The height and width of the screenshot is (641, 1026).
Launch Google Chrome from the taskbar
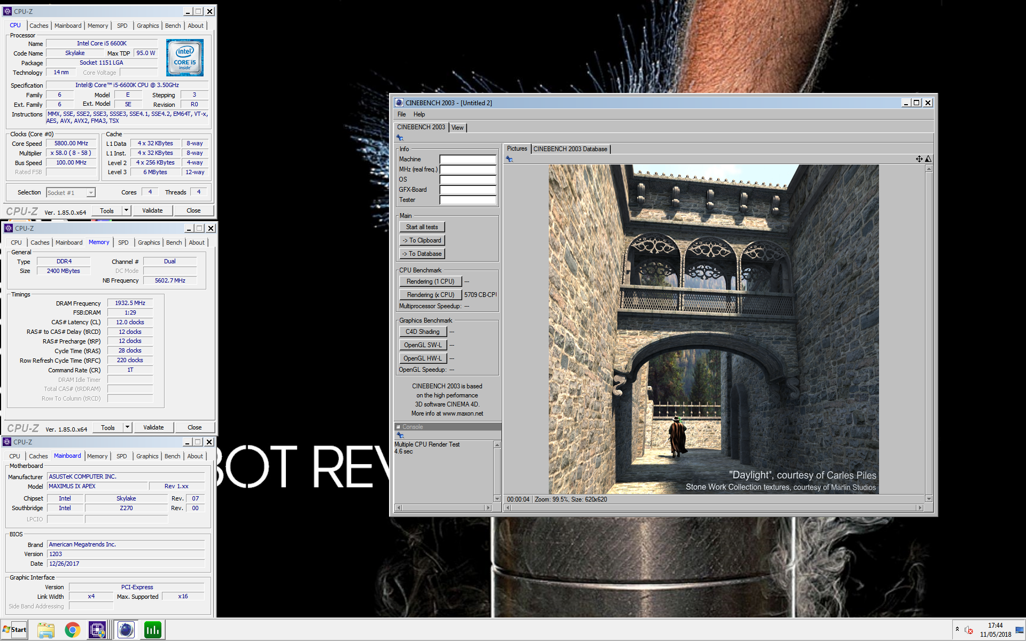72,630
